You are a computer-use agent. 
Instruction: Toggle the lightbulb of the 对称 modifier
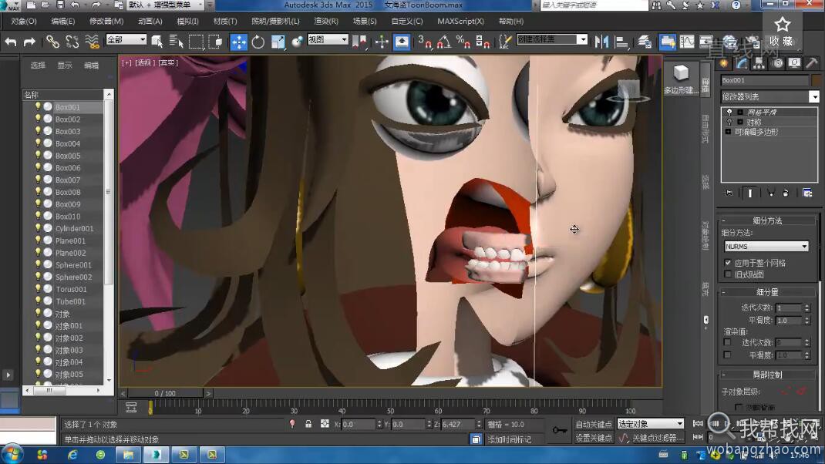(729, 122)
